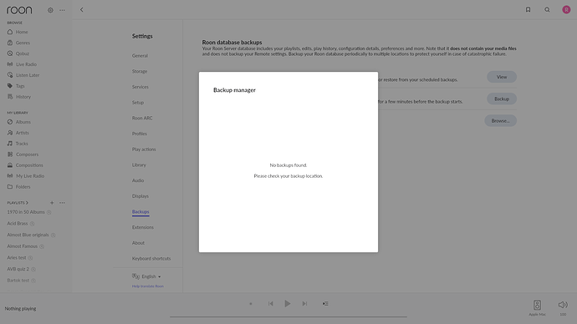Open playlists three-dot options menu
Image resolution: width=577 pixels, height=324 pixels.
(62, 203)
